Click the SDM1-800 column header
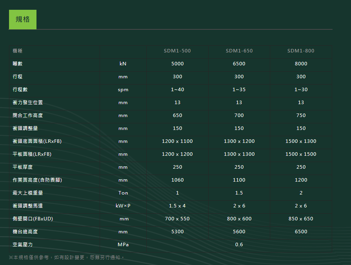351x265 pixels. point(301,51)
